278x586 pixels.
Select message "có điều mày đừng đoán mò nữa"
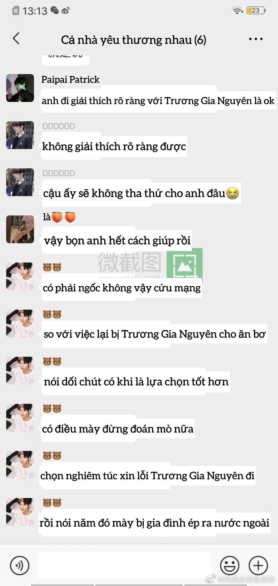118,429
